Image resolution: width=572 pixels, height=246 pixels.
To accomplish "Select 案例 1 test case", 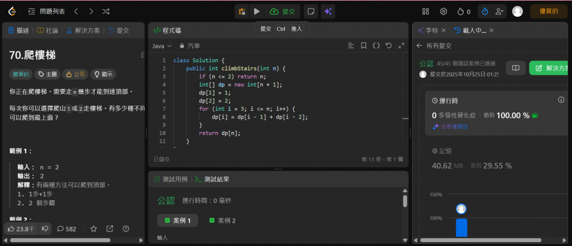I will [178, 220].
